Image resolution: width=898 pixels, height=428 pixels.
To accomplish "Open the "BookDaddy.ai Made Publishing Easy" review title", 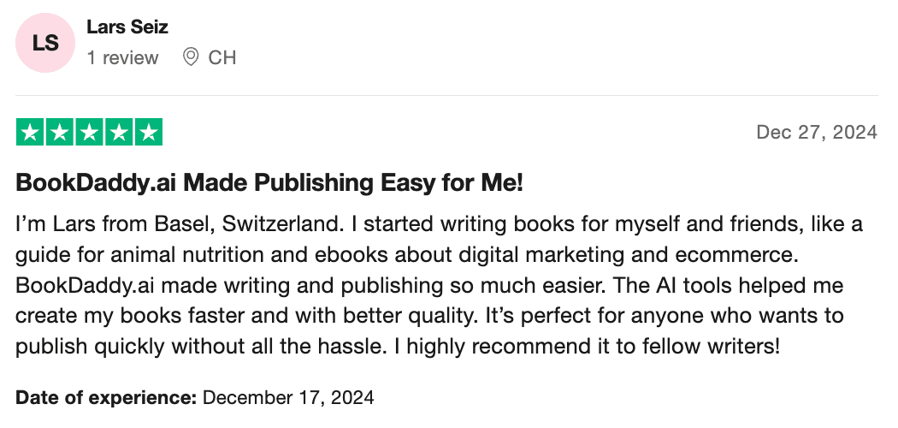I will click(x=269, y=182).
